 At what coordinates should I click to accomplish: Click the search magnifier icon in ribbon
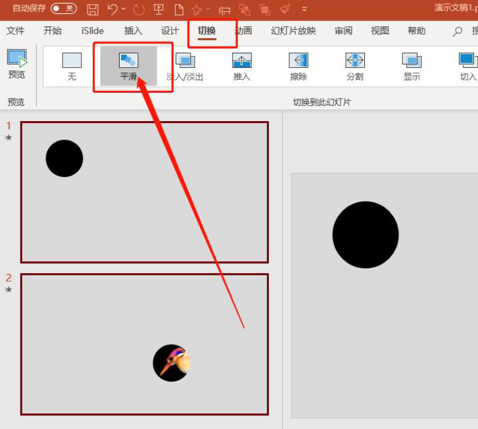pos(457,32)
